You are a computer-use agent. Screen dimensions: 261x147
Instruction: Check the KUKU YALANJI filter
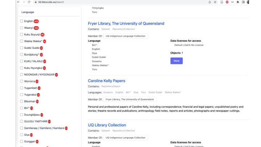tap(21, 61)
